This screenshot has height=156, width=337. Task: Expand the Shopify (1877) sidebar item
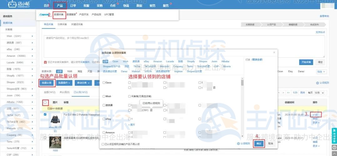coord(32,76)
